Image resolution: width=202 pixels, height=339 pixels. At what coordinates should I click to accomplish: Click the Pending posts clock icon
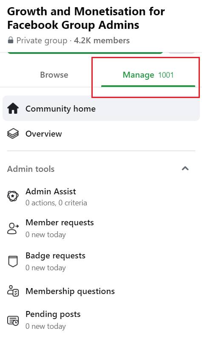click(13, 320)
